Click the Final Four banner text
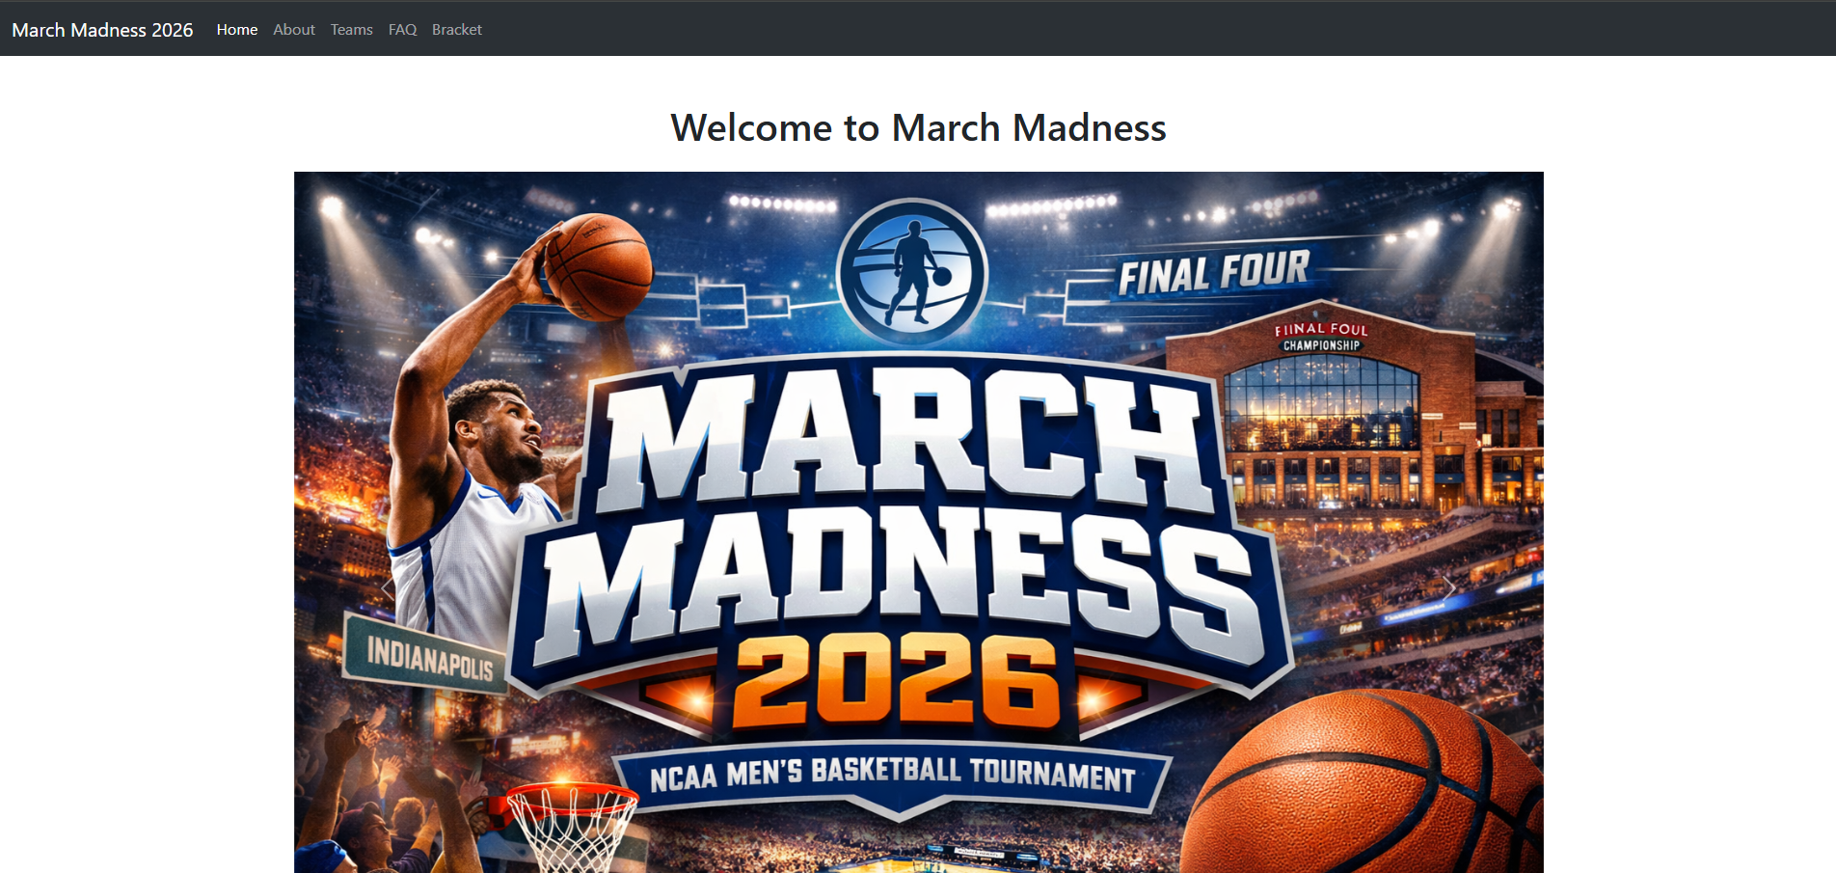 click(x=1214, y=273)
